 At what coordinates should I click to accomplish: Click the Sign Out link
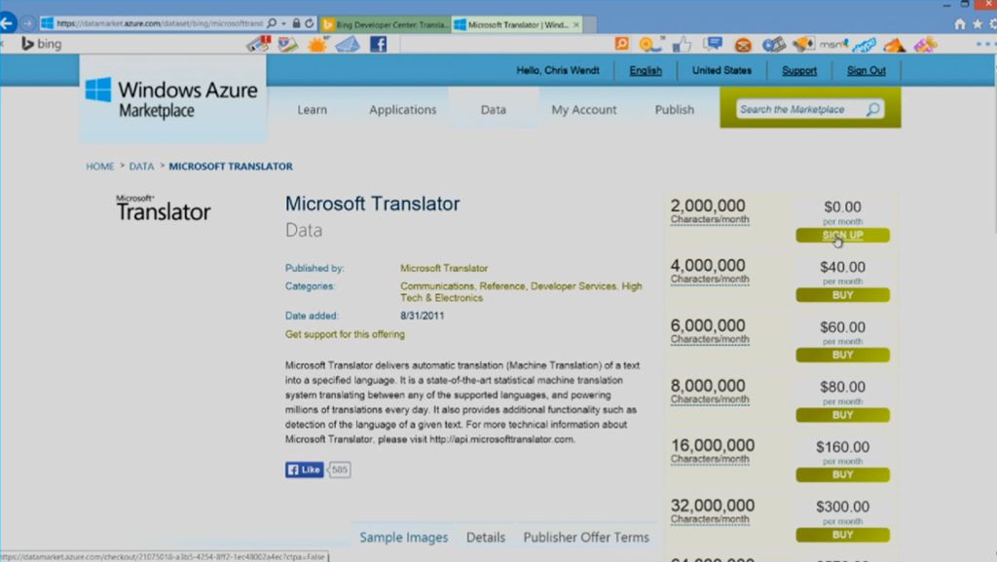(x=866, y=70)
